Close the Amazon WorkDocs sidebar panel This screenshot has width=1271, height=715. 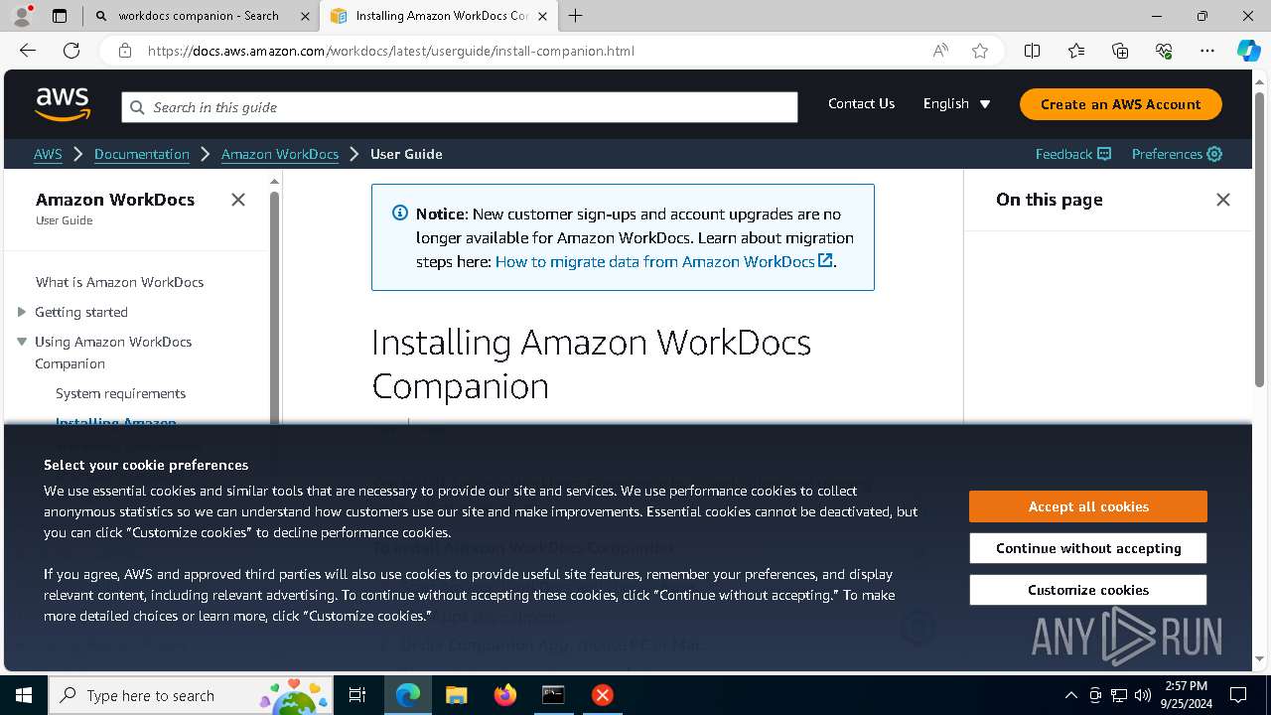click(x=238, y=200)
